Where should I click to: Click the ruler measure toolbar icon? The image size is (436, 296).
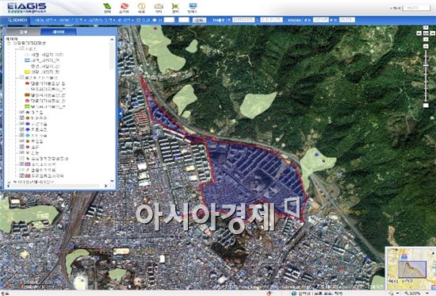click(159, 7)
